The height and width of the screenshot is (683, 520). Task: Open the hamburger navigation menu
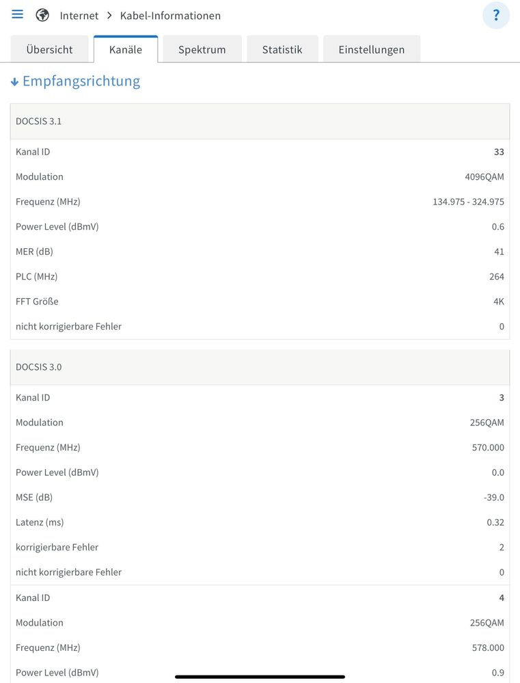click(x=17, y=15)
